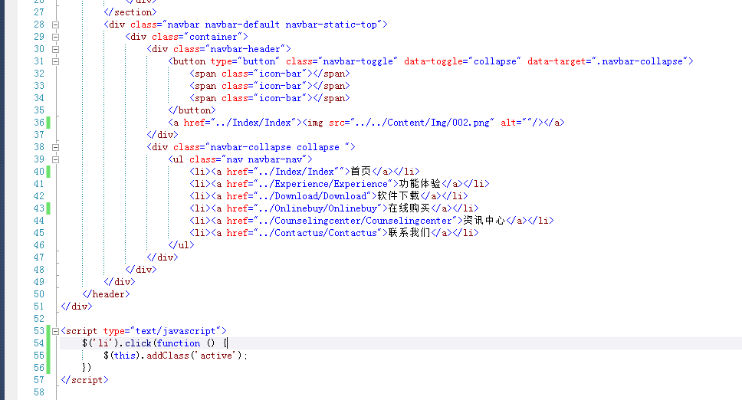Viewport: 742px width, 400px height.
Task: Click line number 40
Action: (x=39, y=172)
